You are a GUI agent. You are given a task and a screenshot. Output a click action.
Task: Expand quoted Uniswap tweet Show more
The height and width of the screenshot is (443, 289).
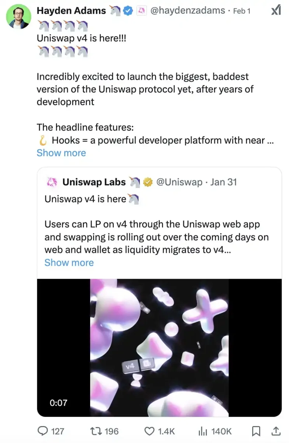[x=69, y=262]
